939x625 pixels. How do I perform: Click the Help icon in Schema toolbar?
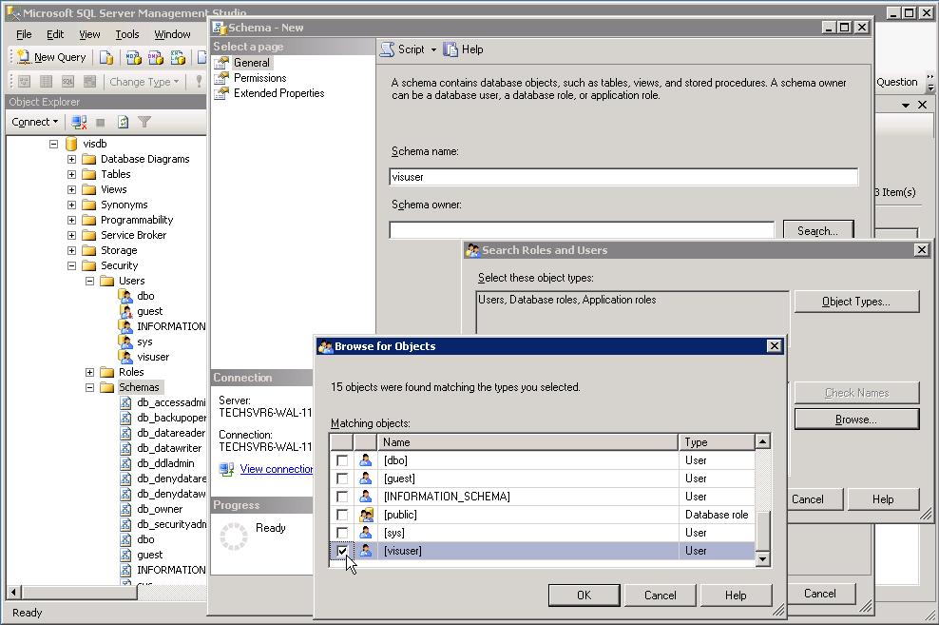click(450, 49)
